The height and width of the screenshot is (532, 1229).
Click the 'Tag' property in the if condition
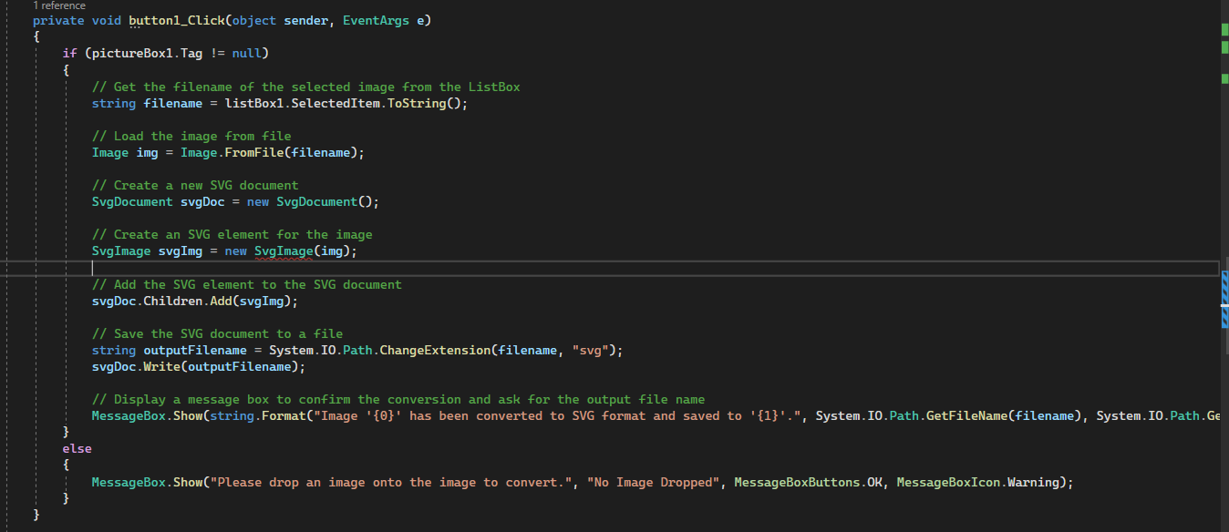191,53
